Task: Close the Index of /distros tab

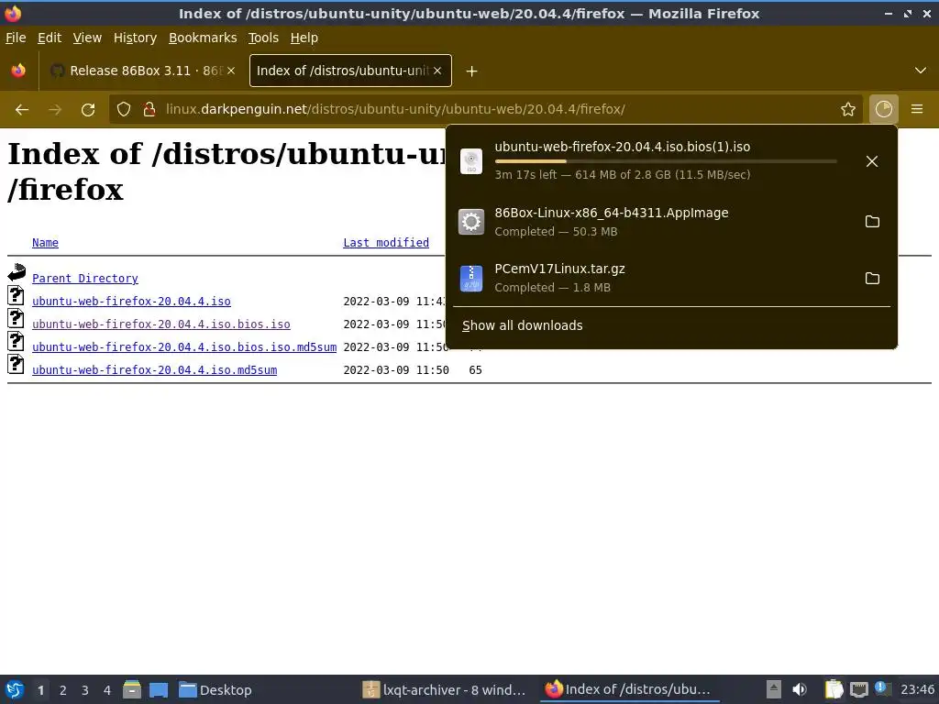Action: point(437,71)
